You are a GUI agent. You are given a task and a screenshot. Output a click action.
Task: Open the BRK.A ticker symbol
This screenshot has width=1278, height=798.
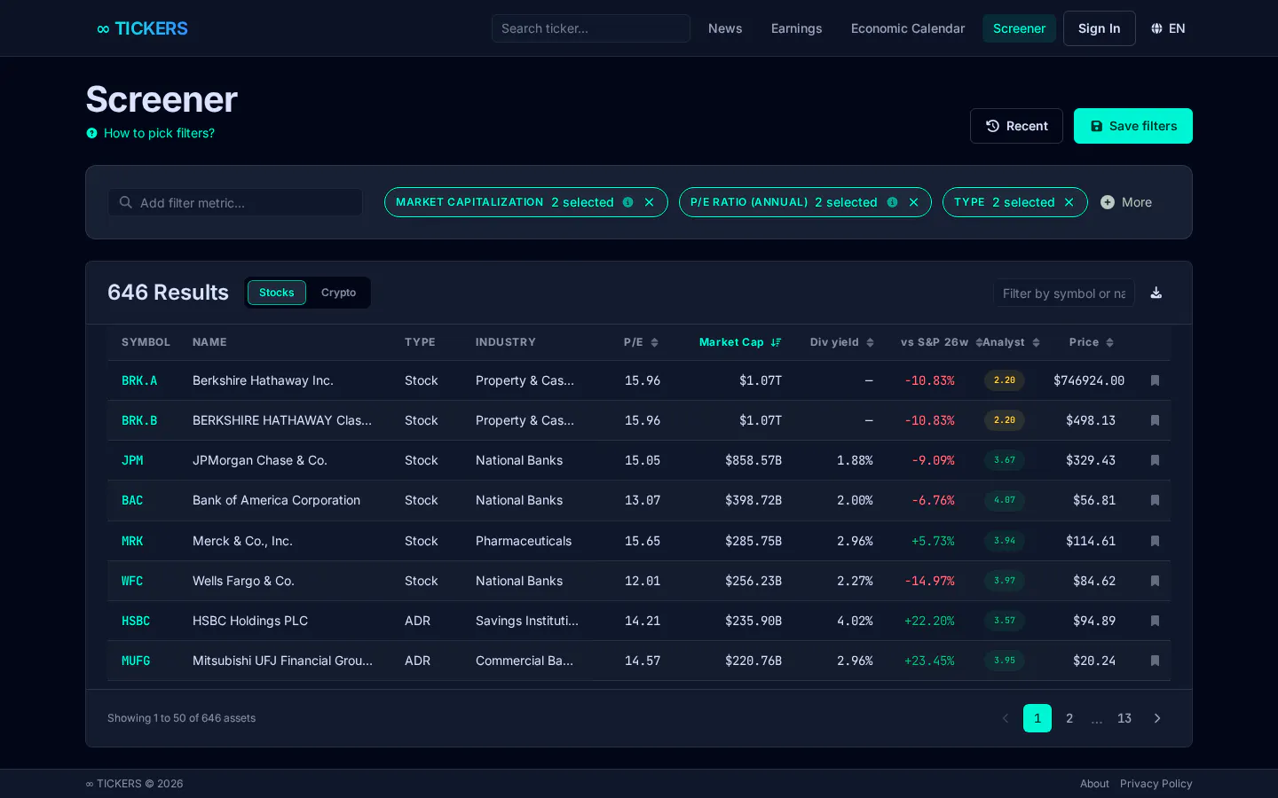pyautogui.click(x=139, y=380)
